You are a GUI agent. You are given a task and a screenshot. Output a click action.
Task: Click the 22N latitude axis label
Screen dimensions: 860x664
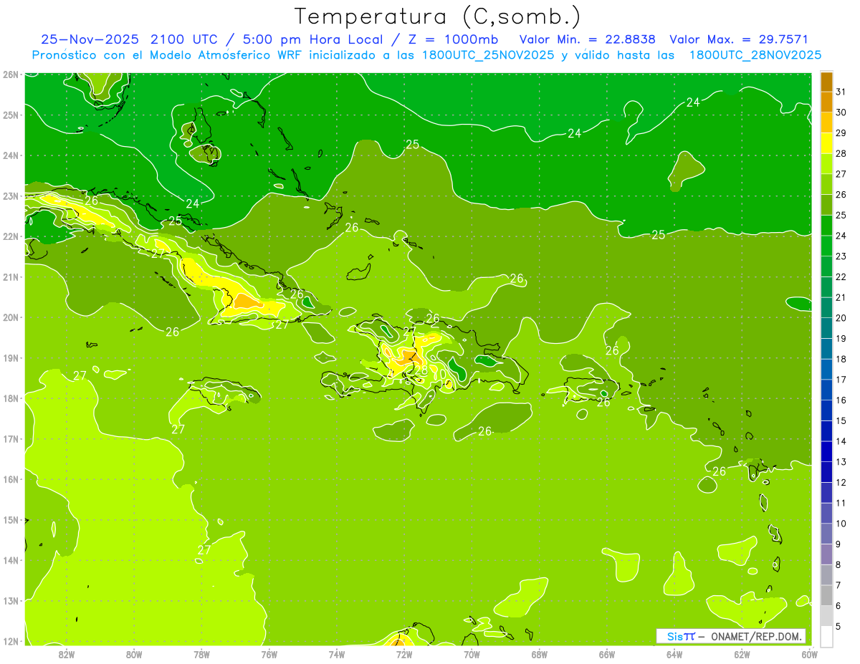(11, 236)
